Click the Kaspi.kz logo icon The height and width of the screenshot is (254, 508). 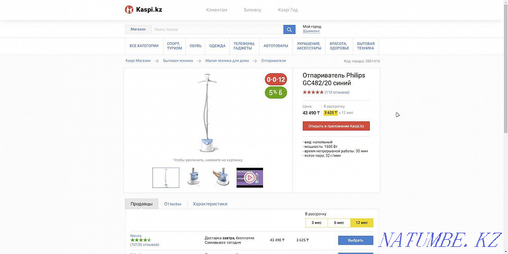tap(129, 10)
